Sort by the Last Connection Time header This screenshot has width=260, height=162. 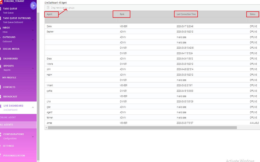coord(186,14)
